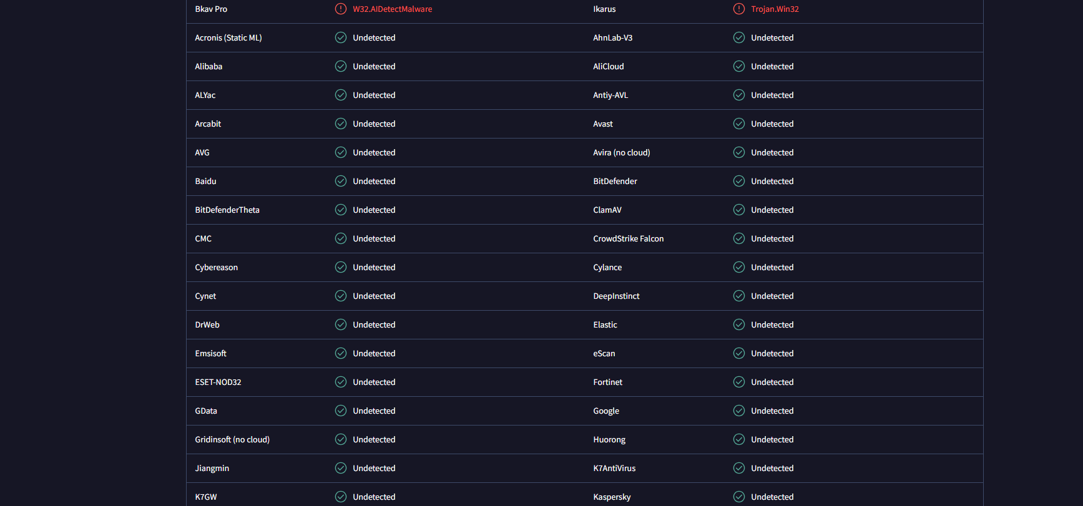
Task: Click the checkmark icon in the DrWeb row
Action: click(341, 325)
